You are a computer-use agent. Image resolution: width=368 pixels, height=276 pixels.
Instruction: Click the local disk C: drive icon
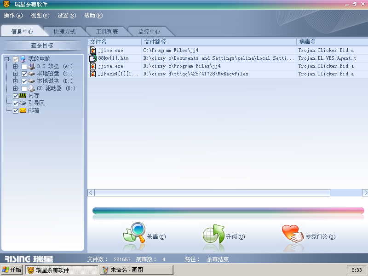coord(31,74)
